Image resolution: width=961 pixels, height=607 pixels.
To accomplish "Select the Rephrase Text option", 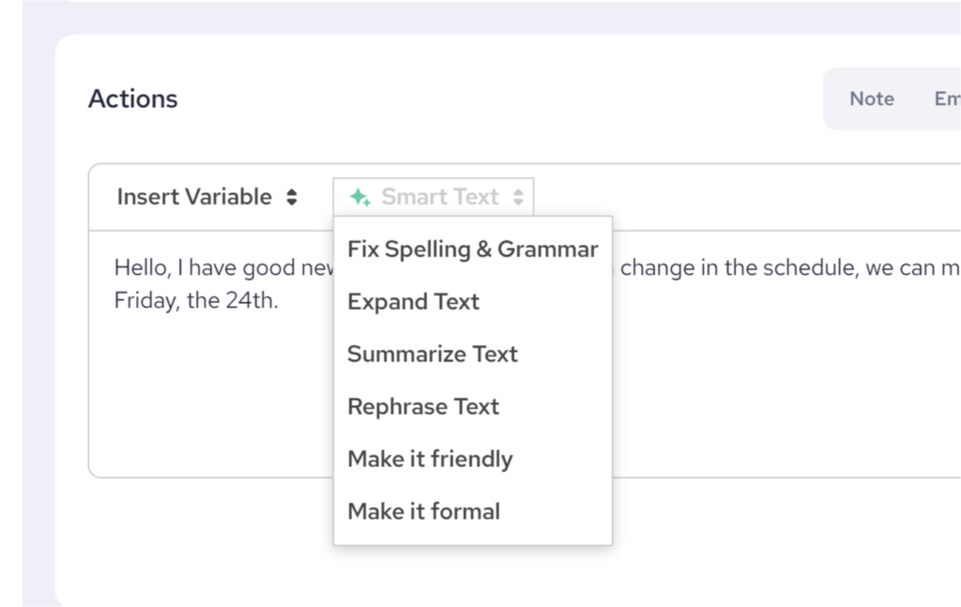I will [422, 407].
